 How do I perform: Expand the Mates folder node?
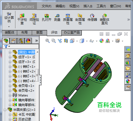[10, 95]
